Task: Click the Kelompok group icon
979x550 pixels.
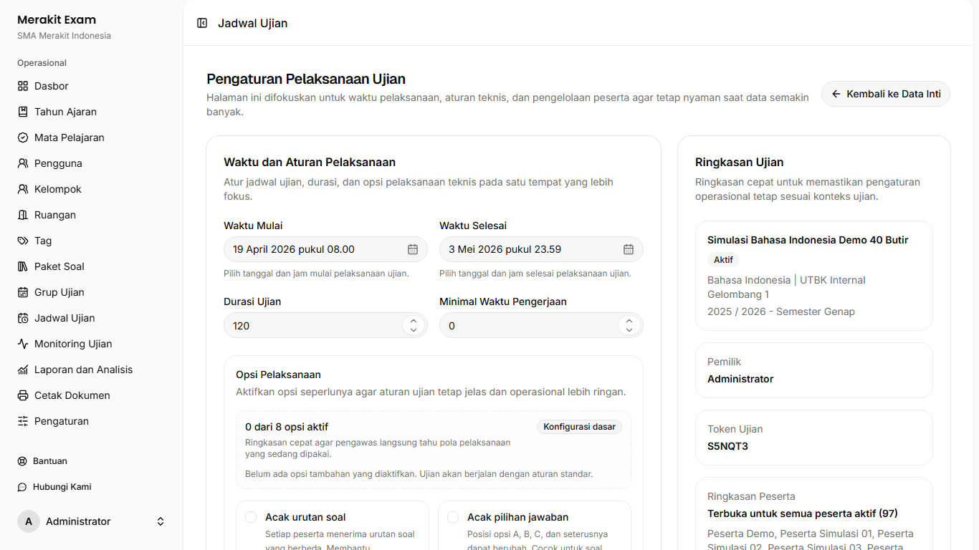Action: coord(23,189)
